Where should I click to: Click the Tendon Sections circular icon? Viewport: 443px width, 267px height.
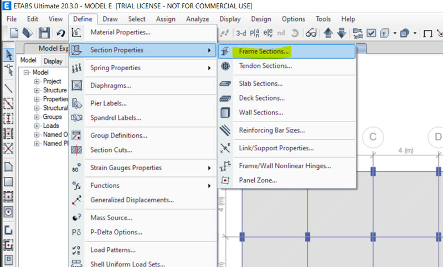coord(225,66)
